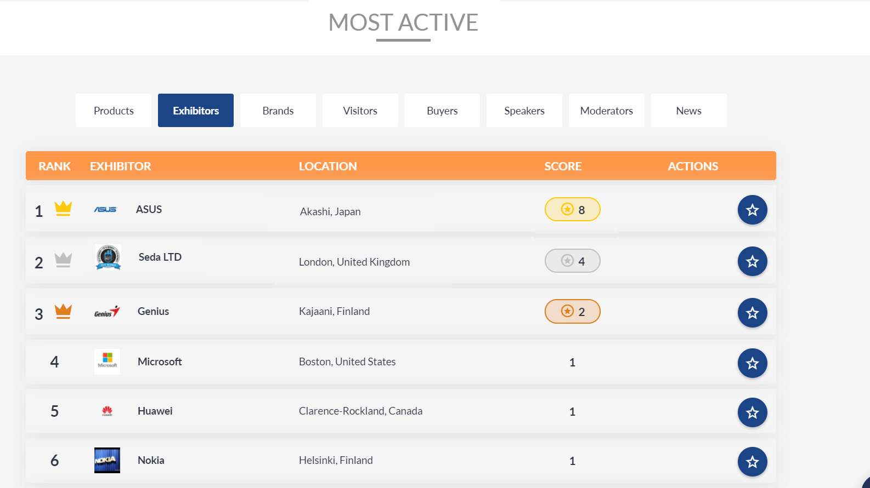Click the RANK column header
Image resolution: width=870 pixels, height=488 pixels.
(x=55, y=167)
